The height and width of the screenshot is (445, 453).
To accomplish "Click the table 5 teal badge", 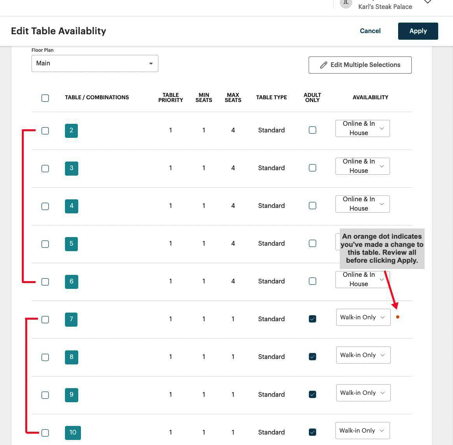I will coord(71,244).
